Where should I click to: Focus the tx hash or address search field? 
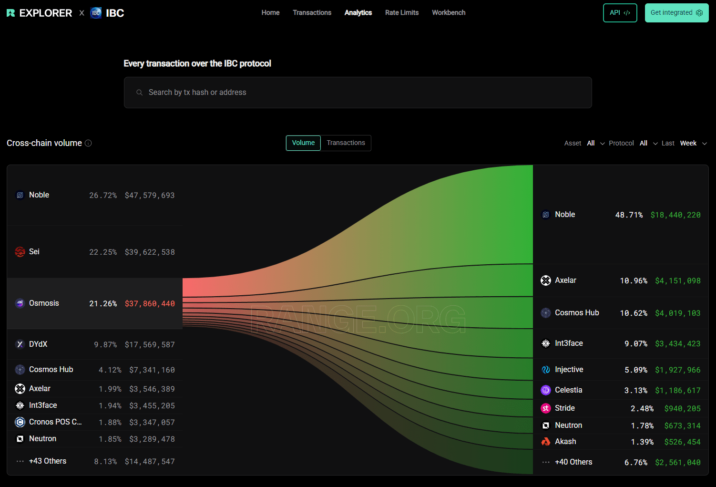[358, 93]
